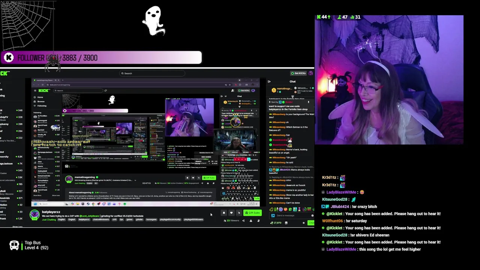Click the ghost overlay graphic

click(x=154, y=21)
